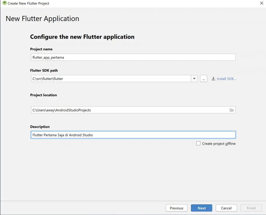This screenshot has height=215, width=266.
Task: Select the Description text field
Action: [133, 135]
